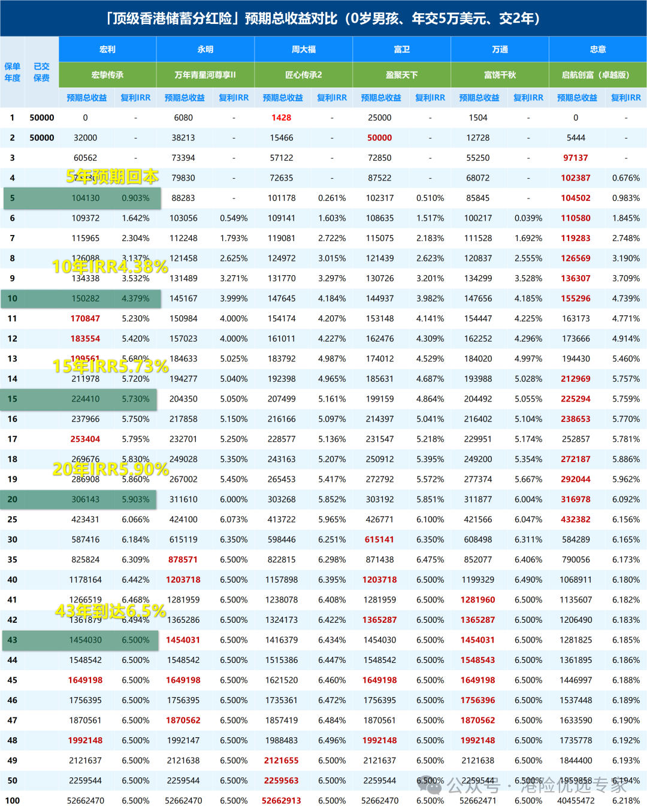Click cell 423431 in year 25
This screenshot has height=811, width=647.
coord(86,520)
